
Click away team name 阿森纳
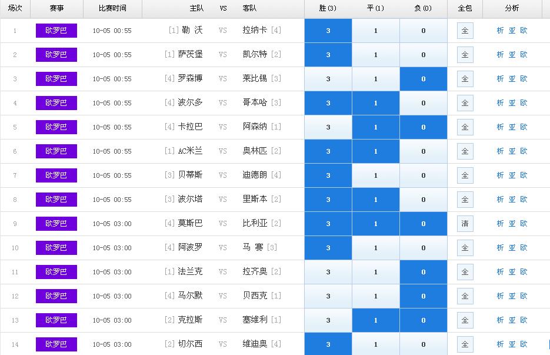(x=255, y=127)
